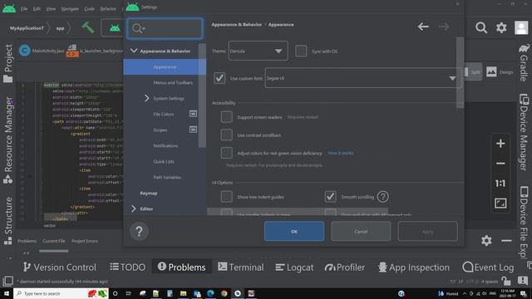Image resolution: width=532 pixels, height=299 pixels.
Task: Click back arrow in Settings dialog
Action: coord(423,27)
